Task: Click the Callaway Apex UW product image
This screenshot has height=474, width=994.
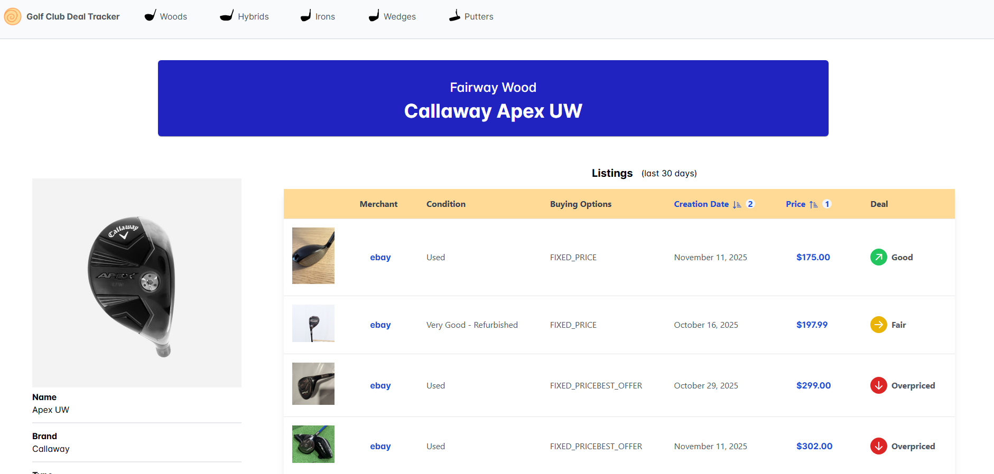Action: point(137,283)
